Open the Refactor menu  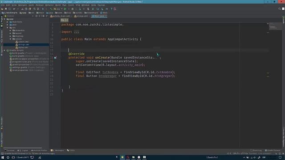tap(49, 5)
